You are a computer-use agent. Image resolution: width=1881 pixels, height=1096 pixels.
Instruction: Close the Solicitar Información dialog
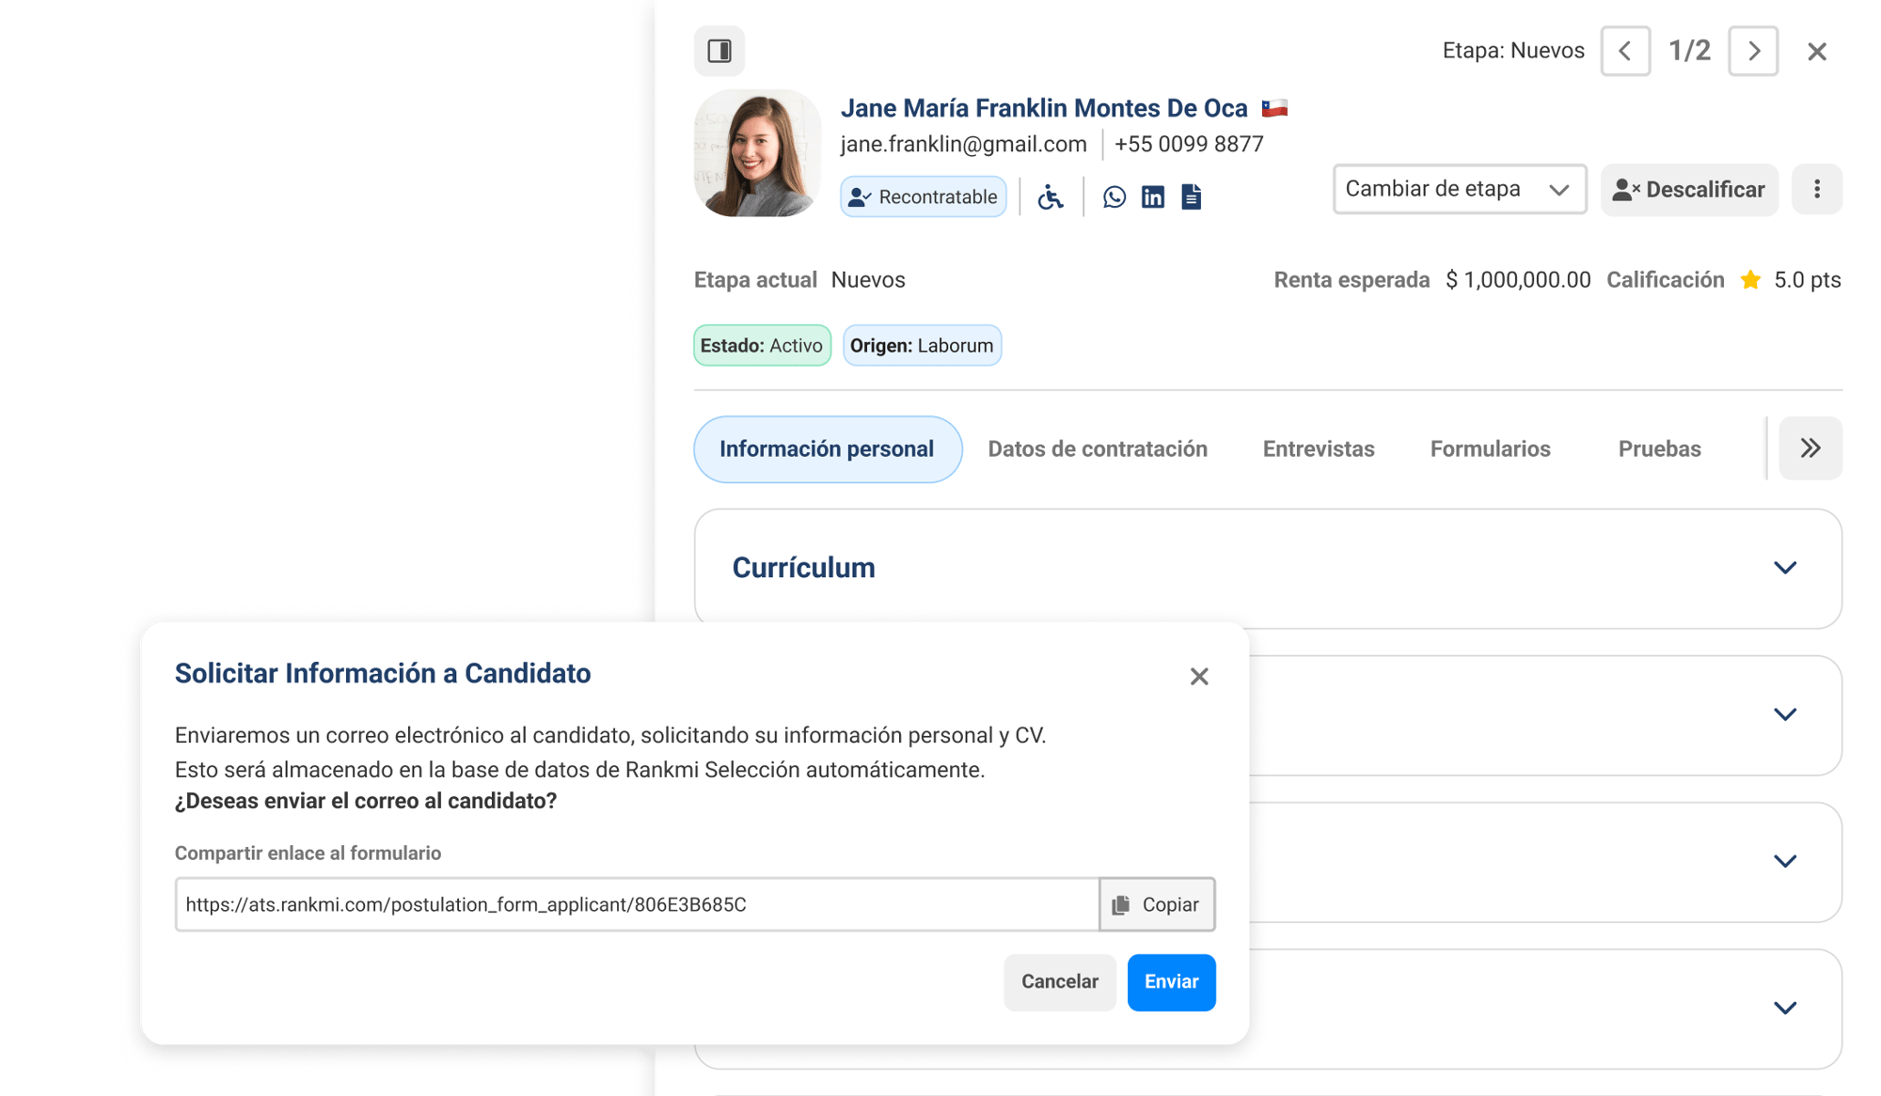click(x=1198, y=677)
